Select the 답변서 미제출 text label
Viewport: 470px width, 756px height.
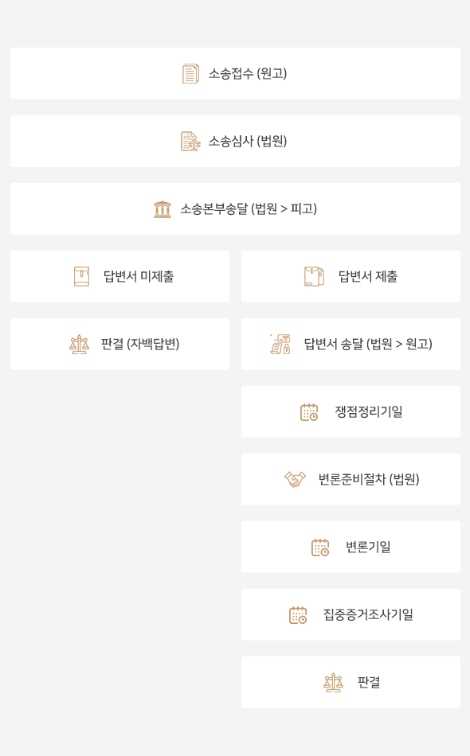pos(139,277)
